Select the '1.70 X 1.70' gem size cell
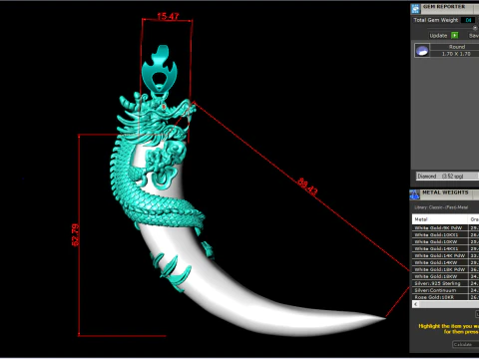The height and width of the screenshot is (359, 479). [454, 54]
